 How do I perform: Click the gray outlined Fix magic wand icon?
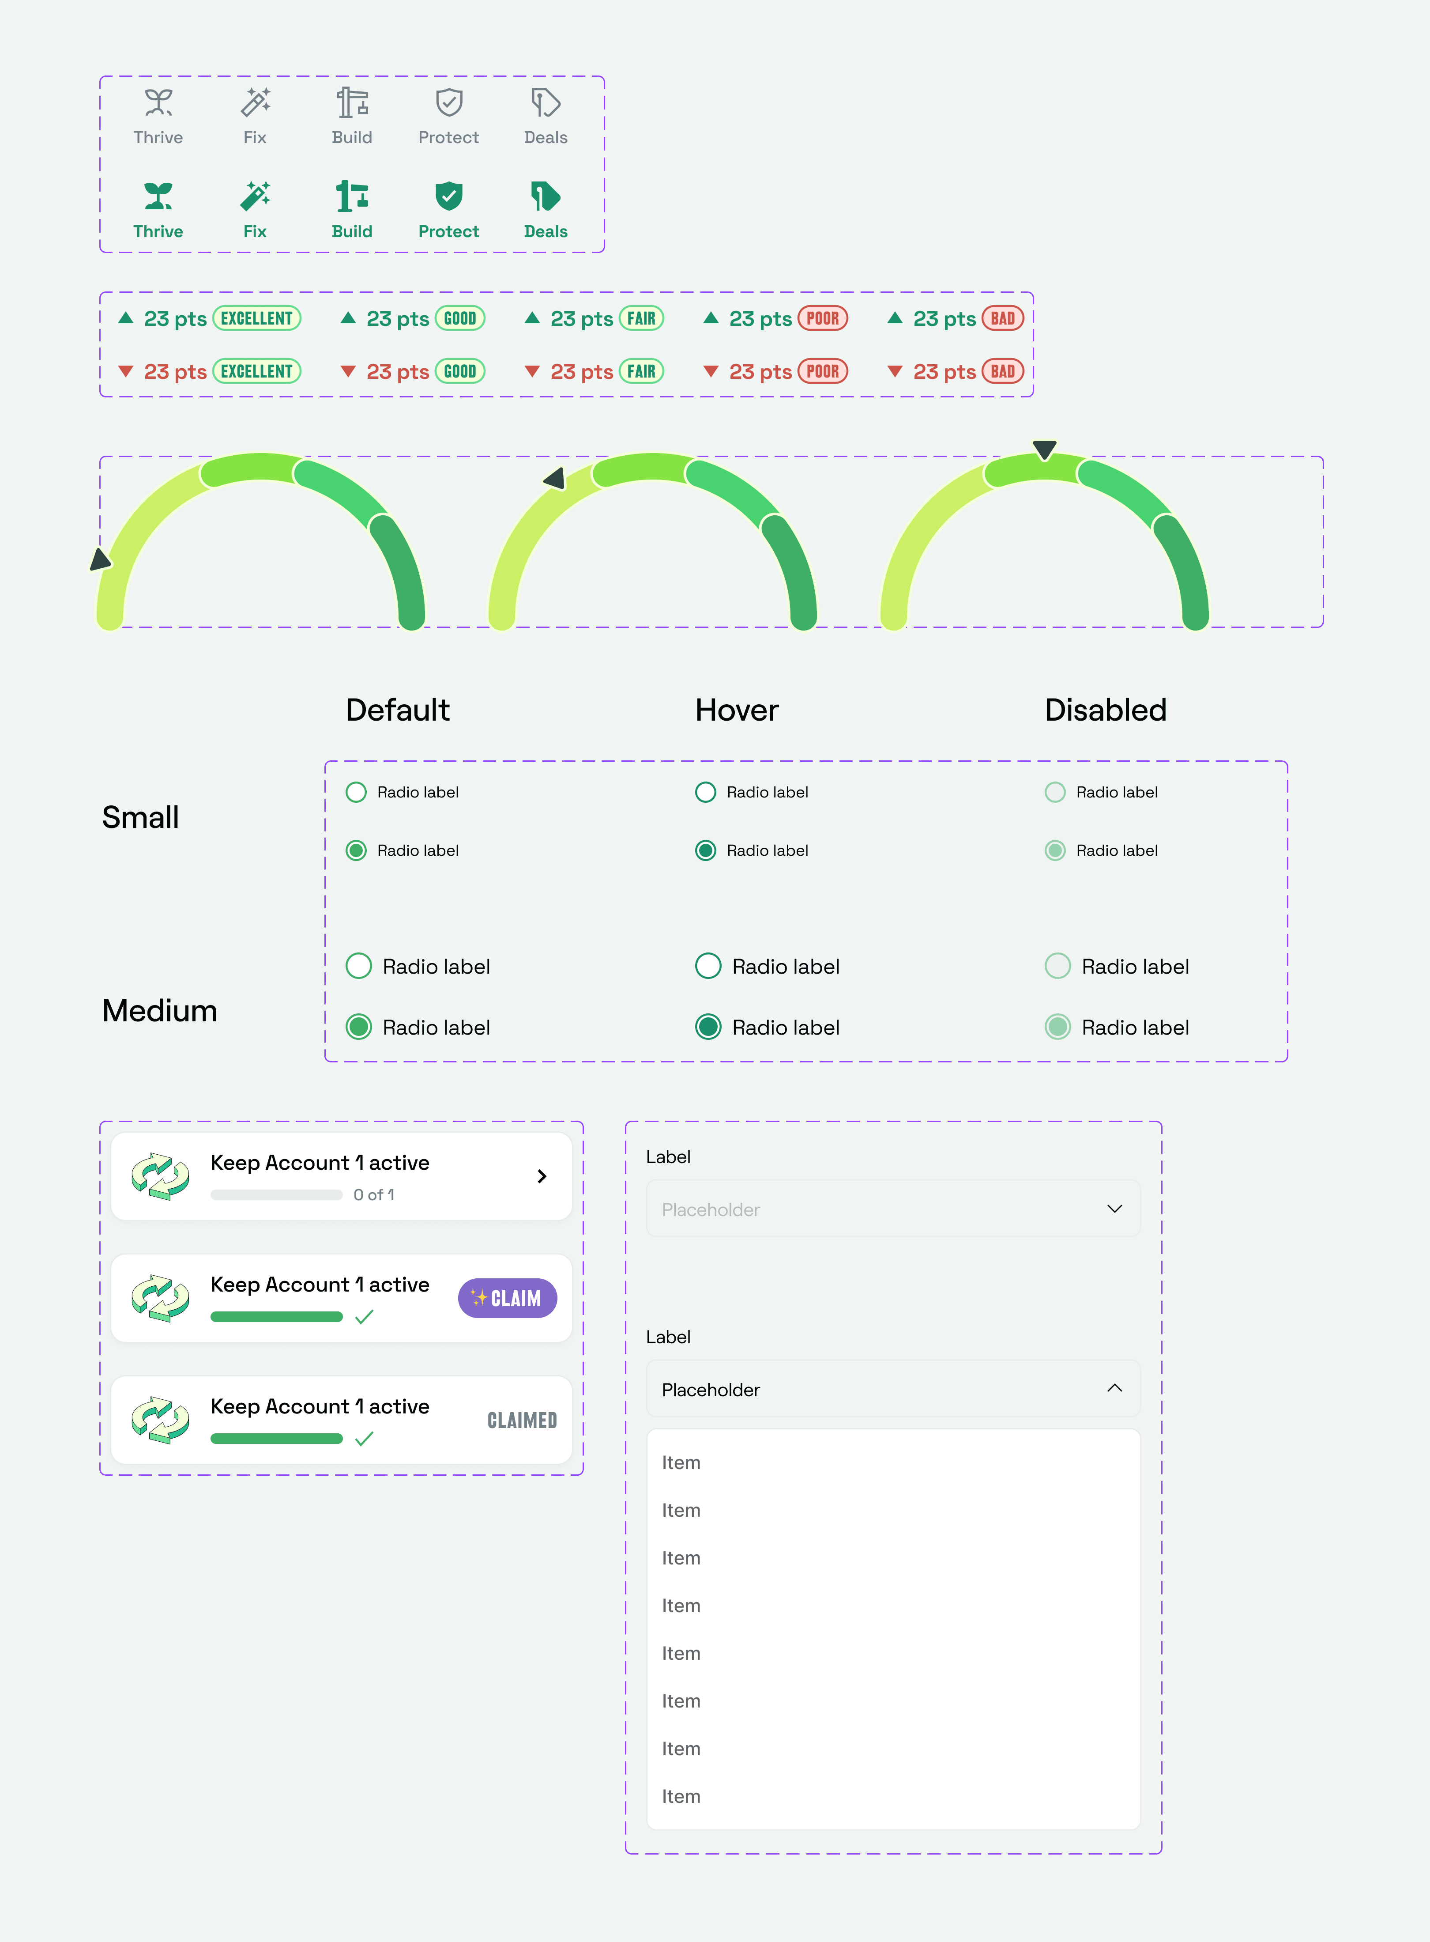click(256, 103)
